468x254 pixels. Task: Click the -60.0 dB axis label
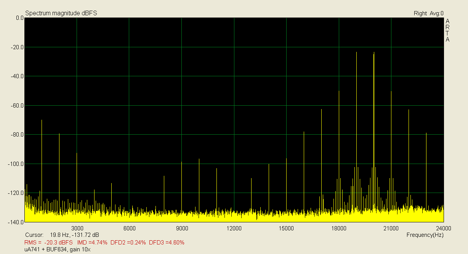[x=18, y=106]
